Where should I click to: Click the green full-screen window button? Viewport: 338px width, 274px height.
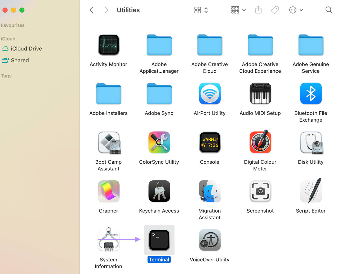pos(22,10)
